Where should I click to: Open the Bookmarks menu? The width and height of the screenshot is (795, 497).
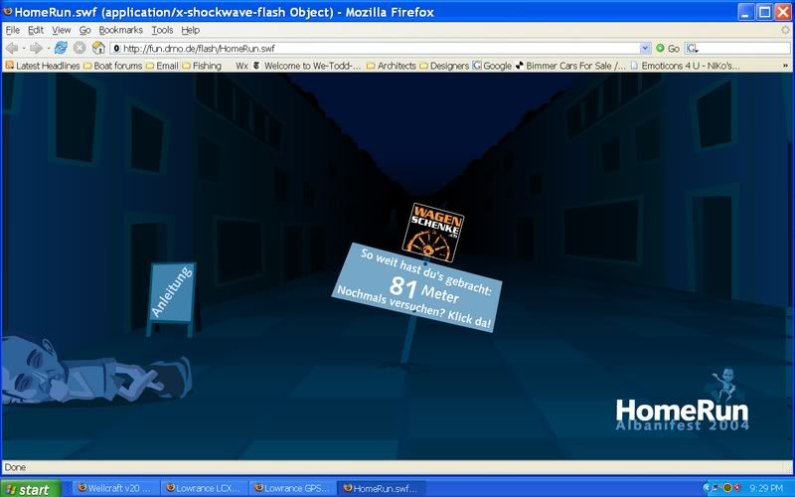pos(120,30)
